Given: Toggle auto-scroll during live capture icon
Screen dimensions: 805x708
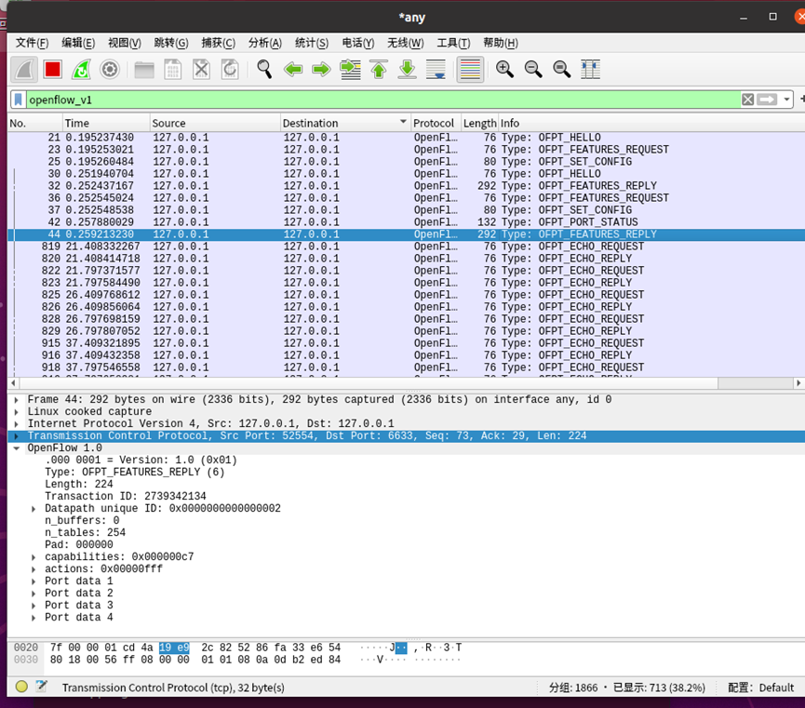Looking at the screenshot, I should point(436,69).
